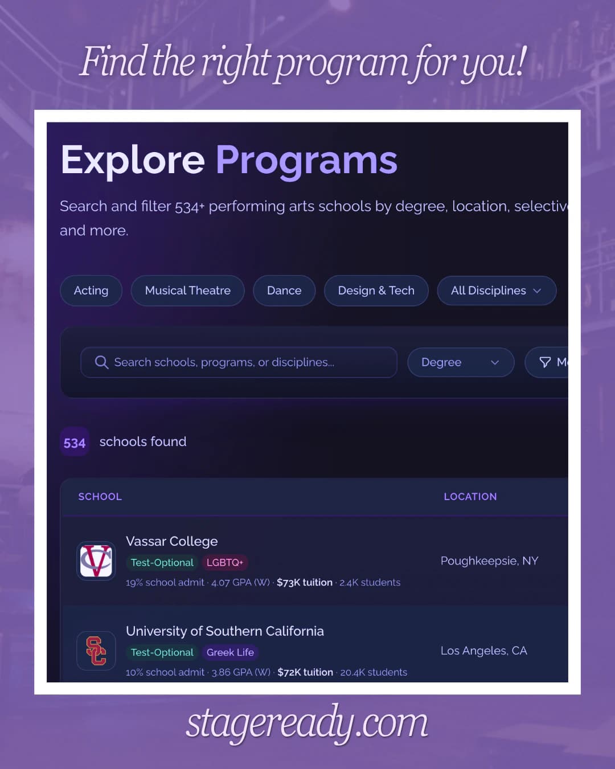
Task: Click the USC logo icon
Action: pyautogui.click(x=96, y=651)
